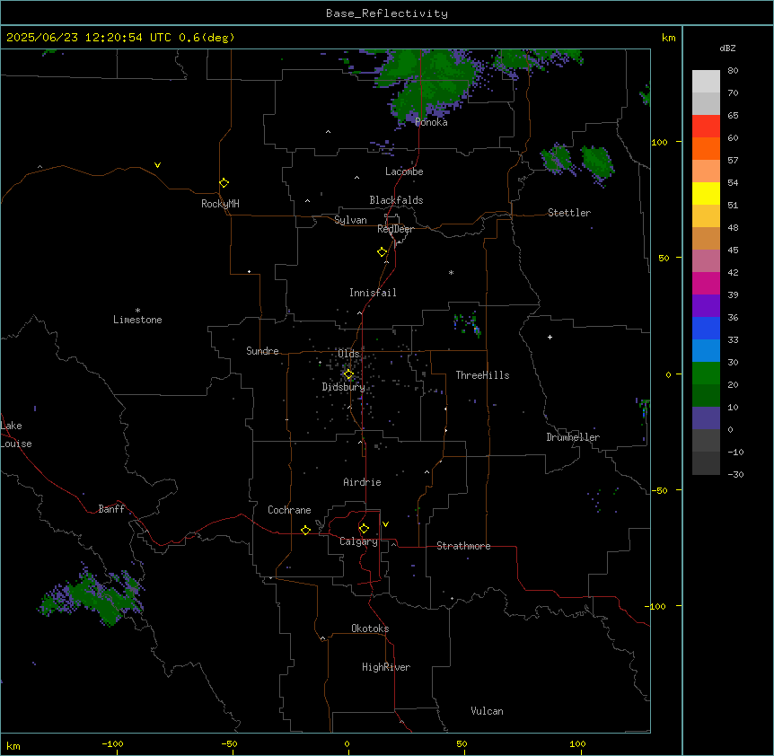Click the 50 tick on the bottom axis
Screen dimensions: 774x756
click(x=462, y=743)
